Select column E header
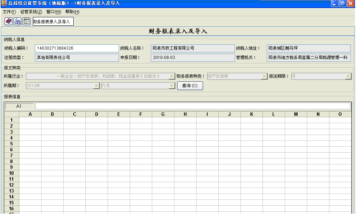Viewport: 356px width, 222px height. 119,114
